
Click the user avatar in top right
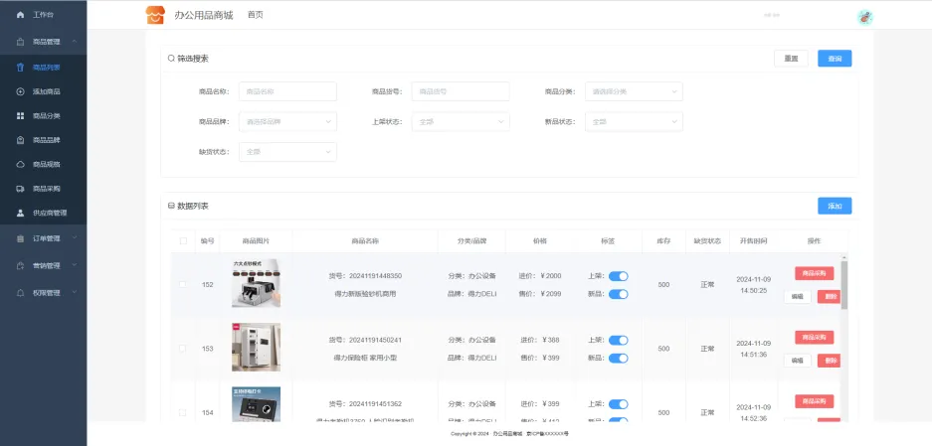pos(864,16)
